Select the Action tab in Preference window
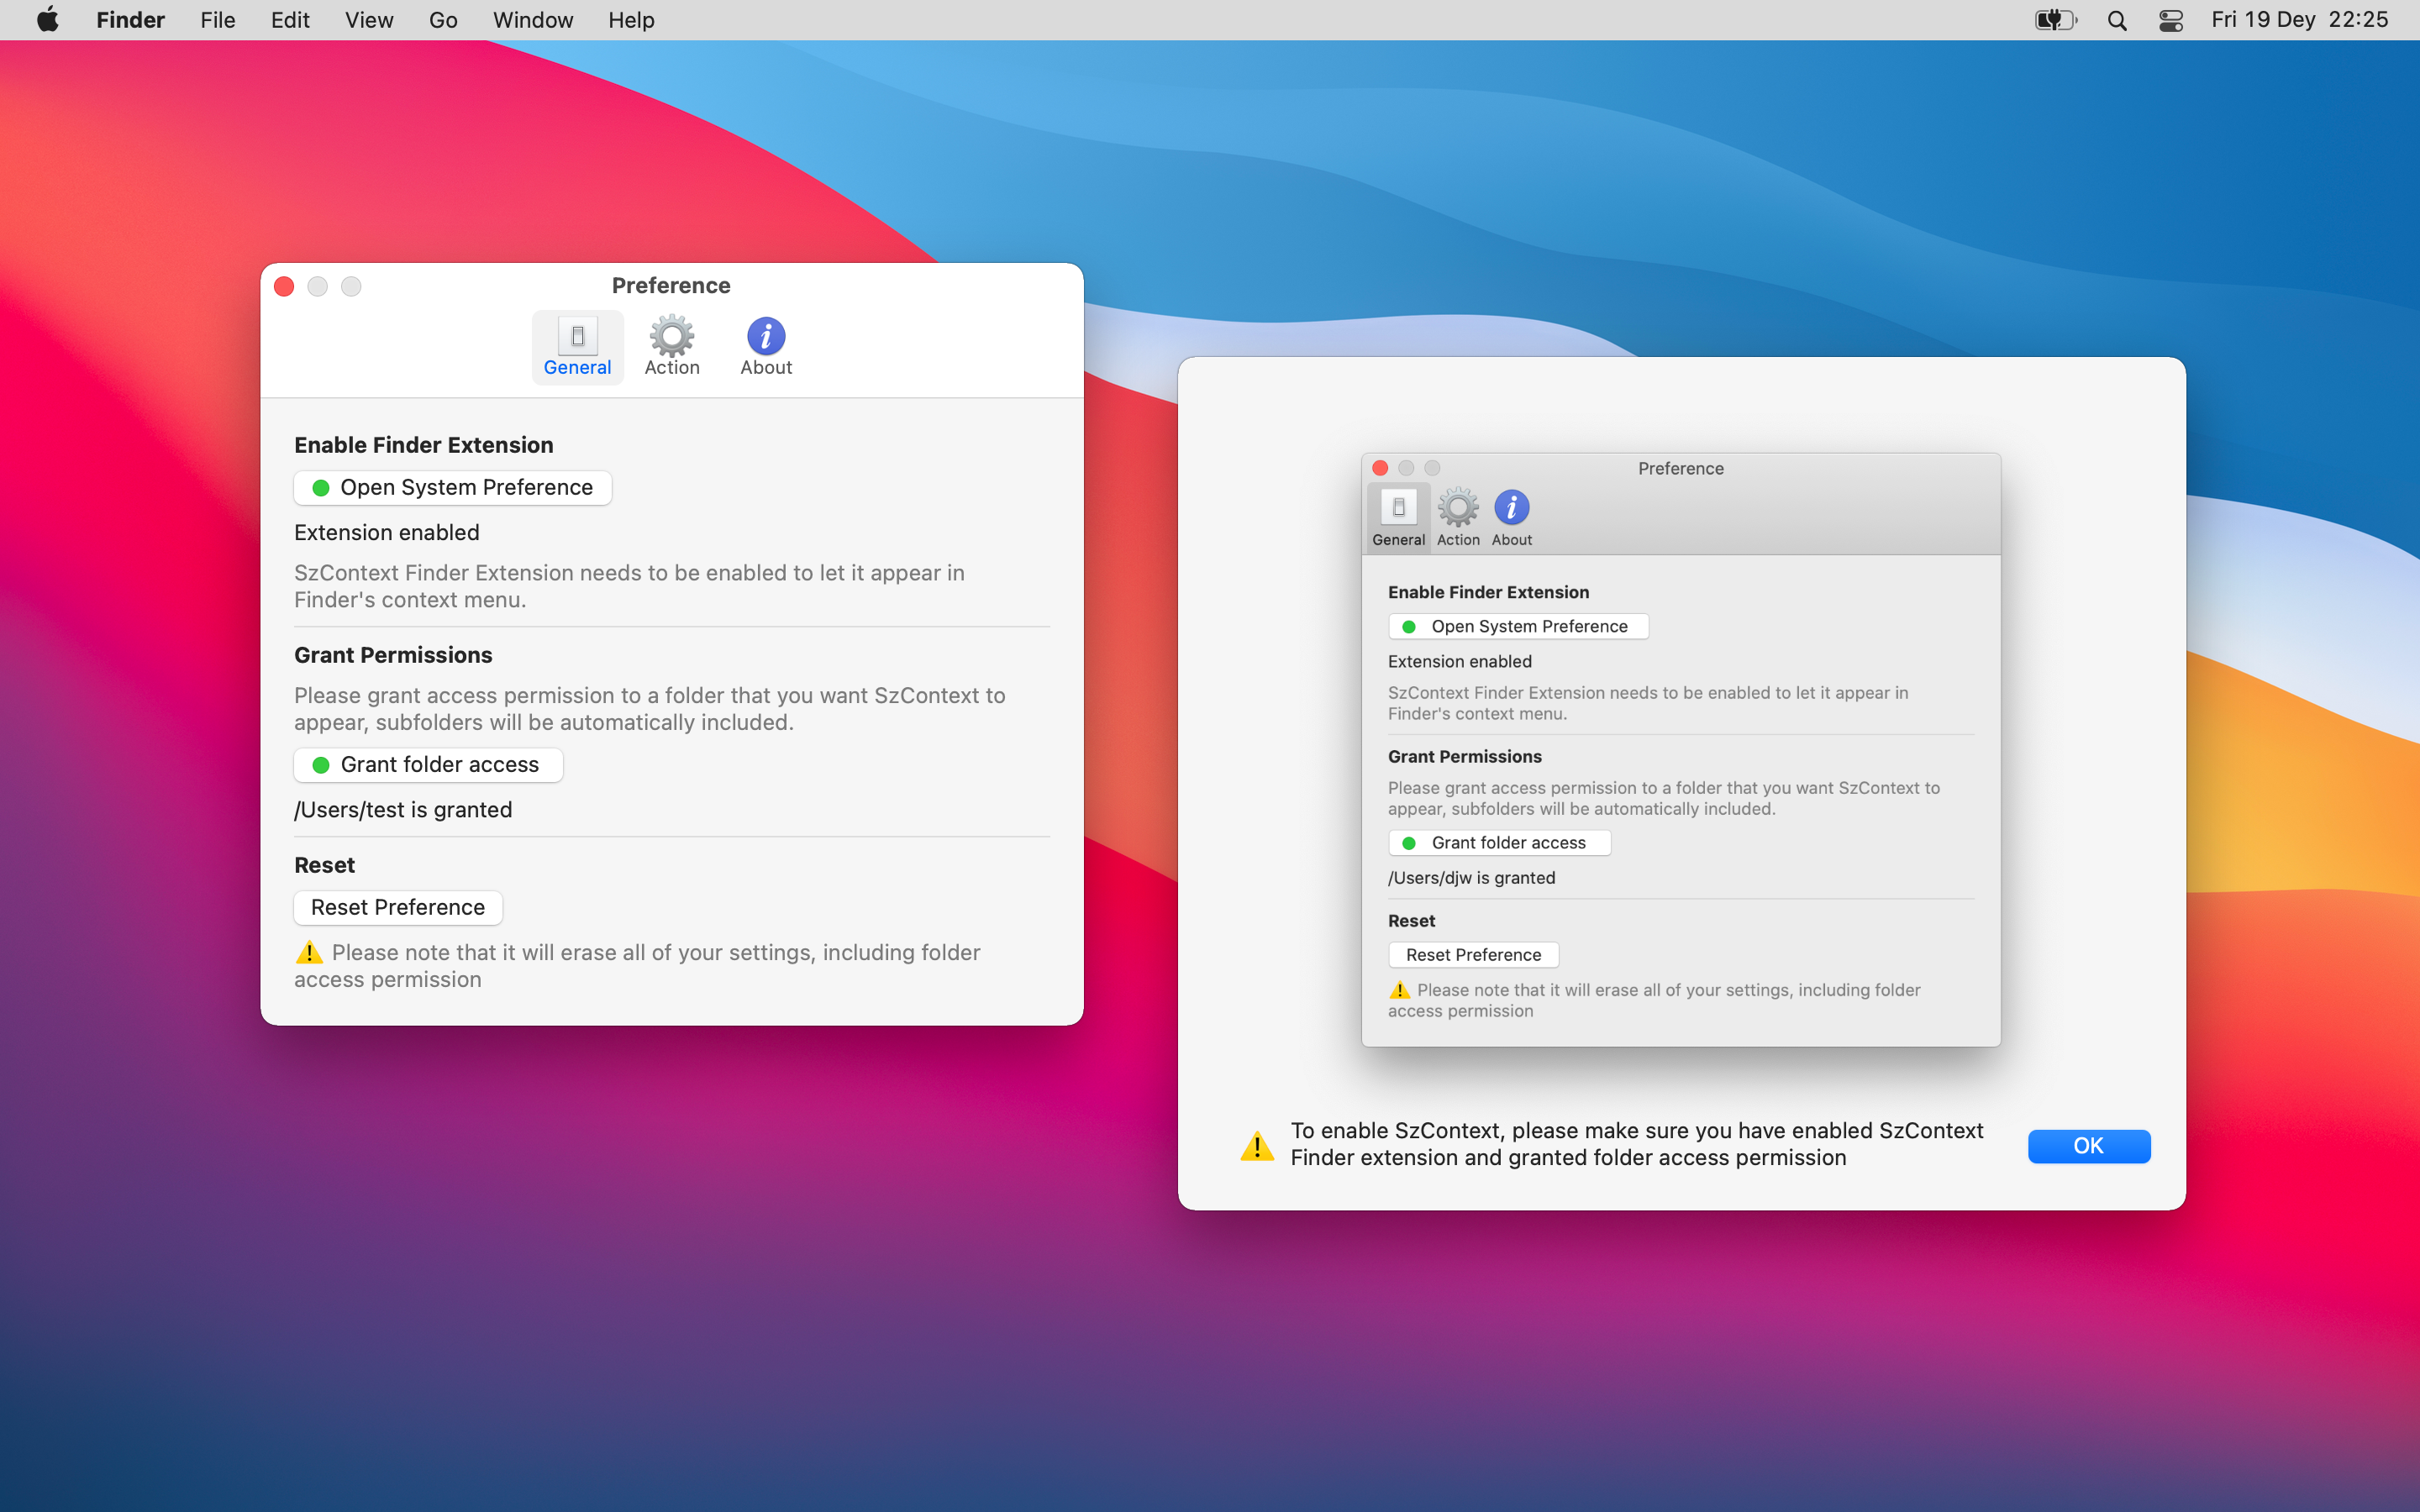The height and width of the screenshot is (1512, 2420). [669, 344]
